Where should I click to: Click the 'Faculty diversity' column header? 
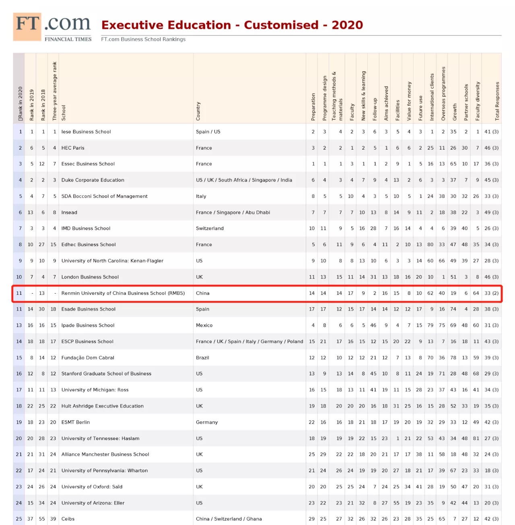[x=478, y=101]
